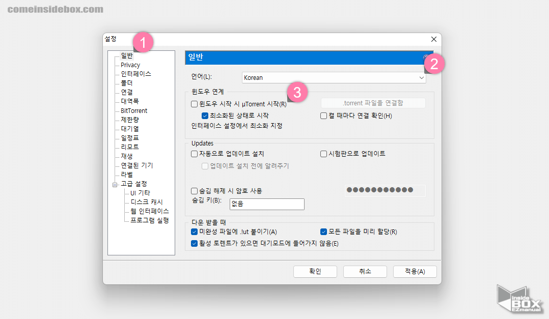Click .torrent 파일을 연결함 button

373,103
